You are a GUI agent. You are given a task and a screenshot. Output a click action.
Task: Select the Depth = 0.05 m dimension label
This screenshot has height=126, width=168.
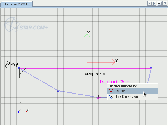pyautogui.click(x=114, y=82)
